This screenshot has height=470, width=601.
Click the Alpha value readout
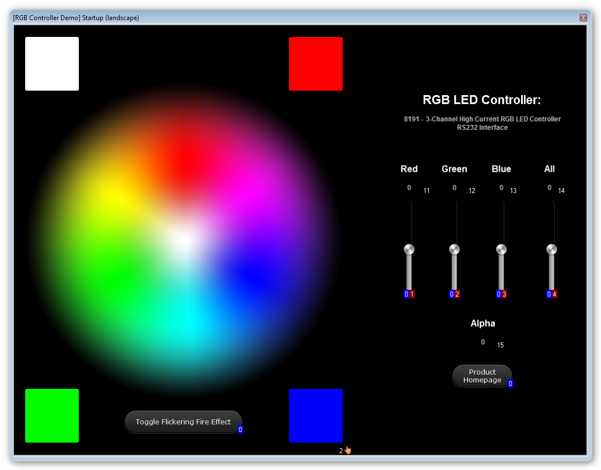click(x=482, y=342)
